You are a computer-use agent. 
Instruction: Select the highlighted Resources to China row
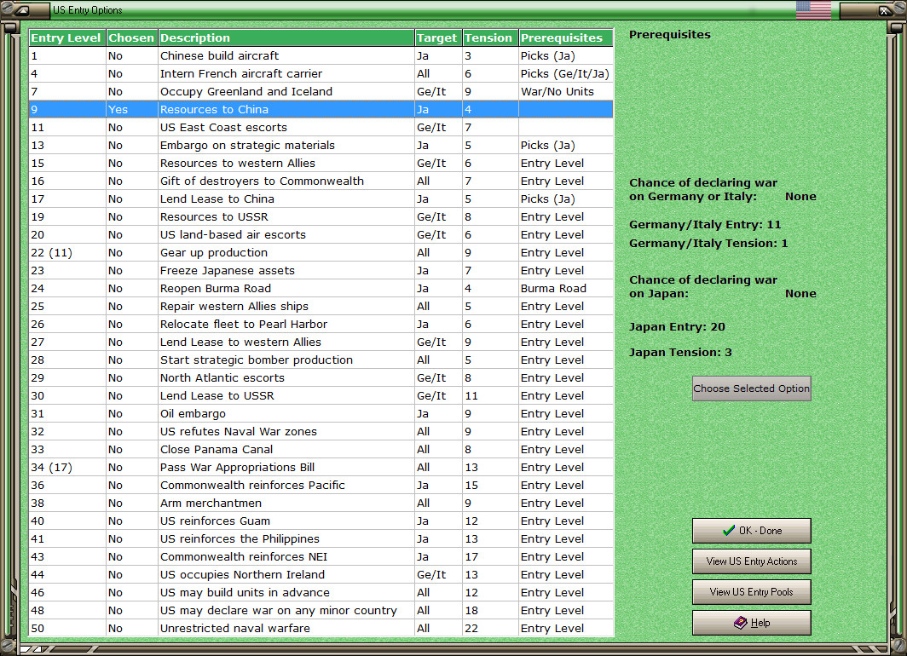(321, 109)
